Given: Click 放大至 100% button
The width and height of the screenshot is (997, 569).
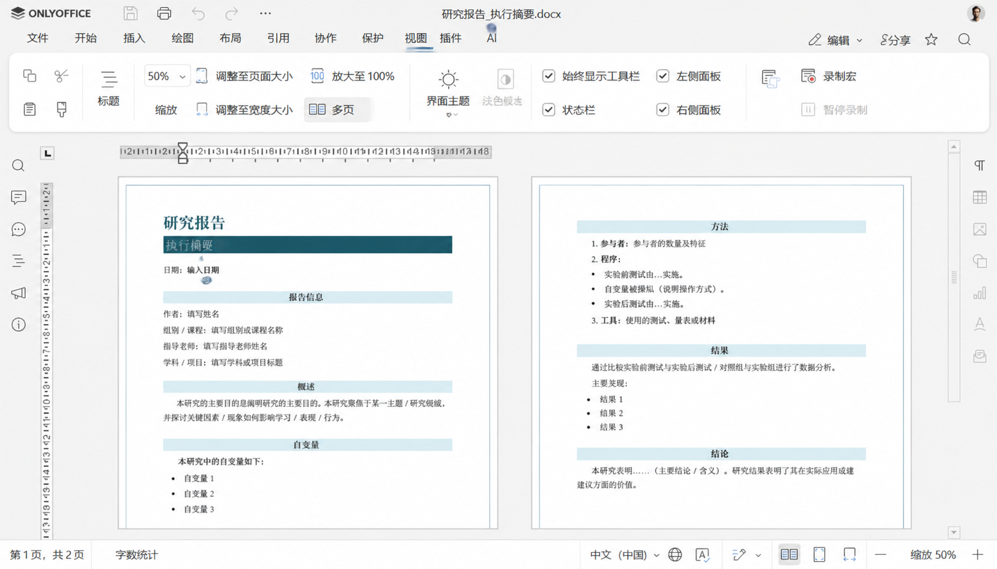Looking at the screenshot, I should 353,76.
